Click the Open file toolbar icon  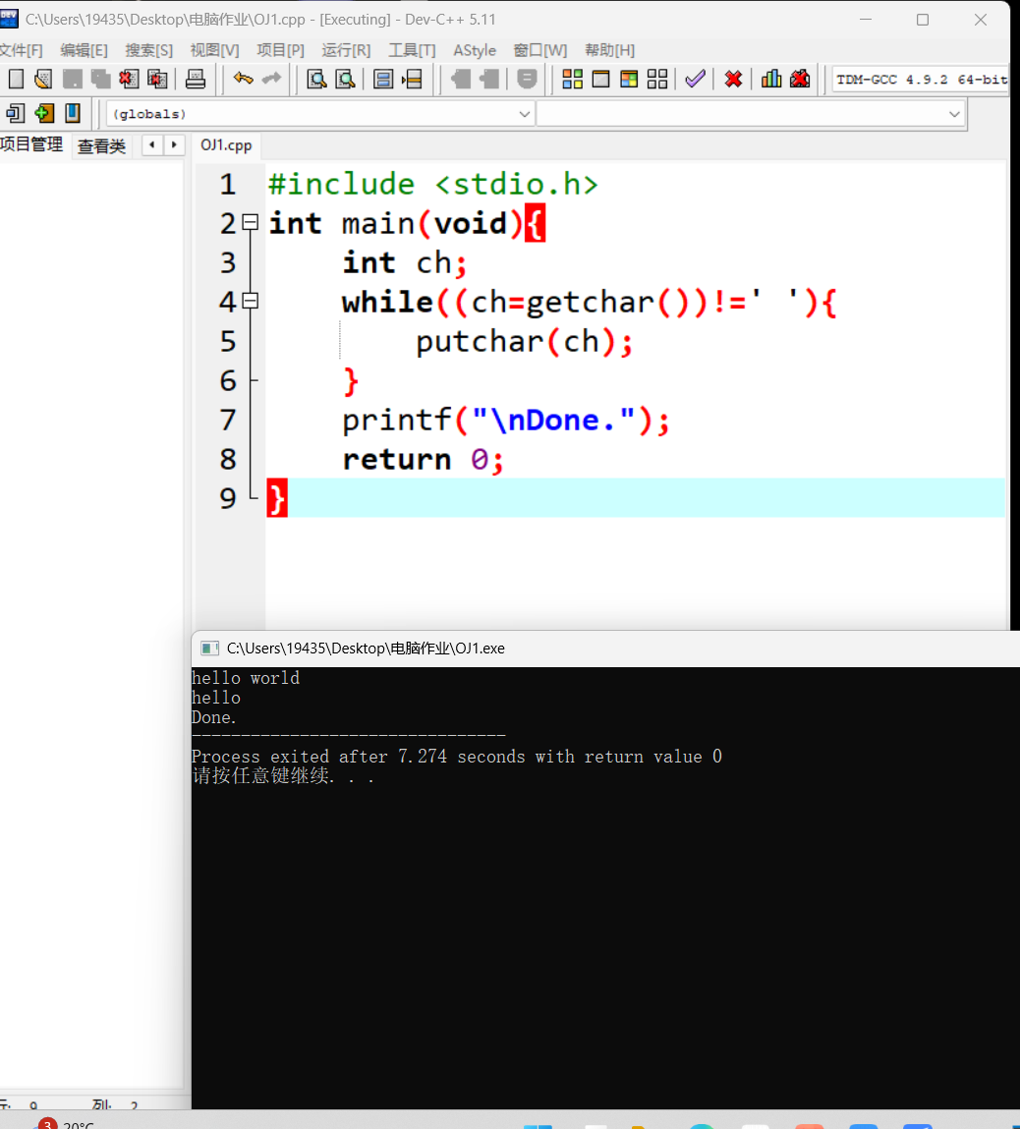coord(43,79)
